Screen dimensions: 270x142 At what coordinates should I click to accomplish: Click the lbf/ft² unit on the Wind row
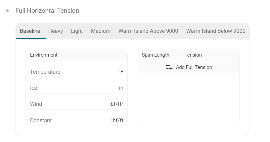[116, 104]
